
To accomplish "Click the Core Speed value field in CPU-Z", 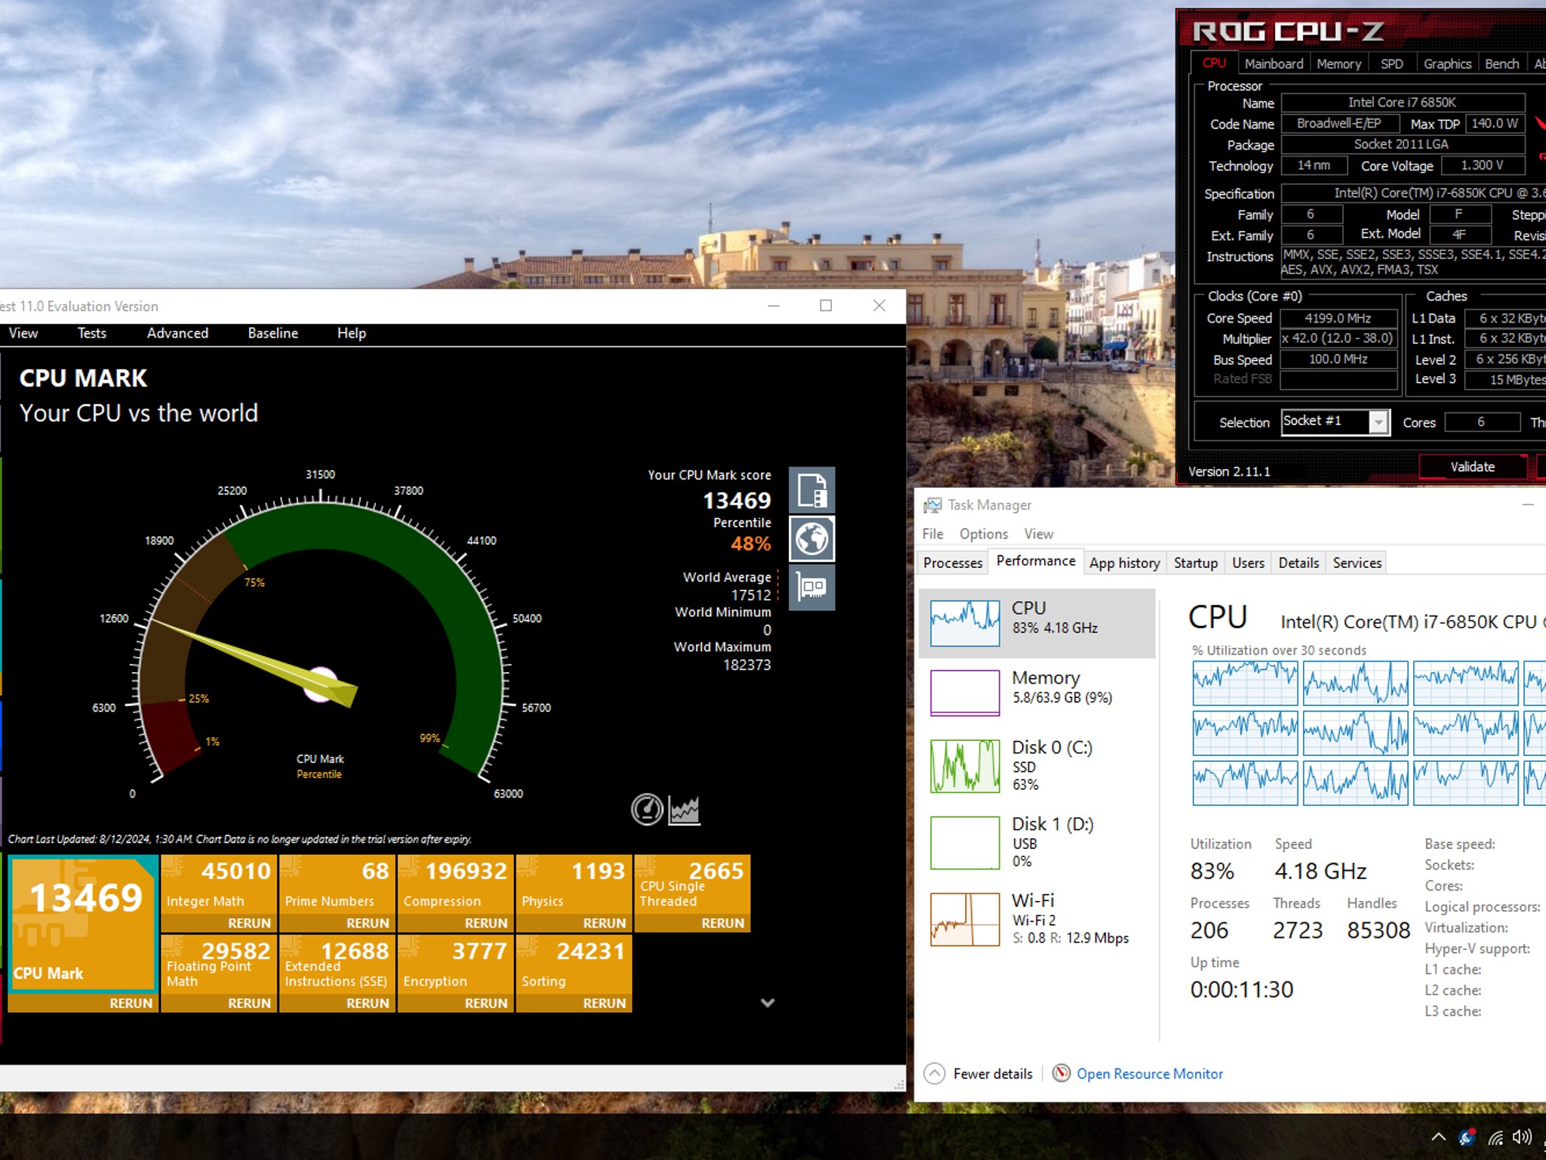I will 1338,318.
